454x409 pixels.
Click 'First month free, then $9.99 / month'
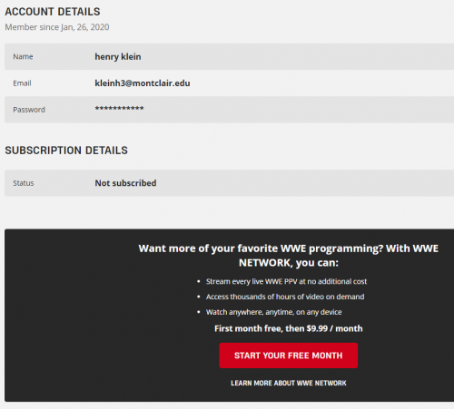click(x=289, y=328)
